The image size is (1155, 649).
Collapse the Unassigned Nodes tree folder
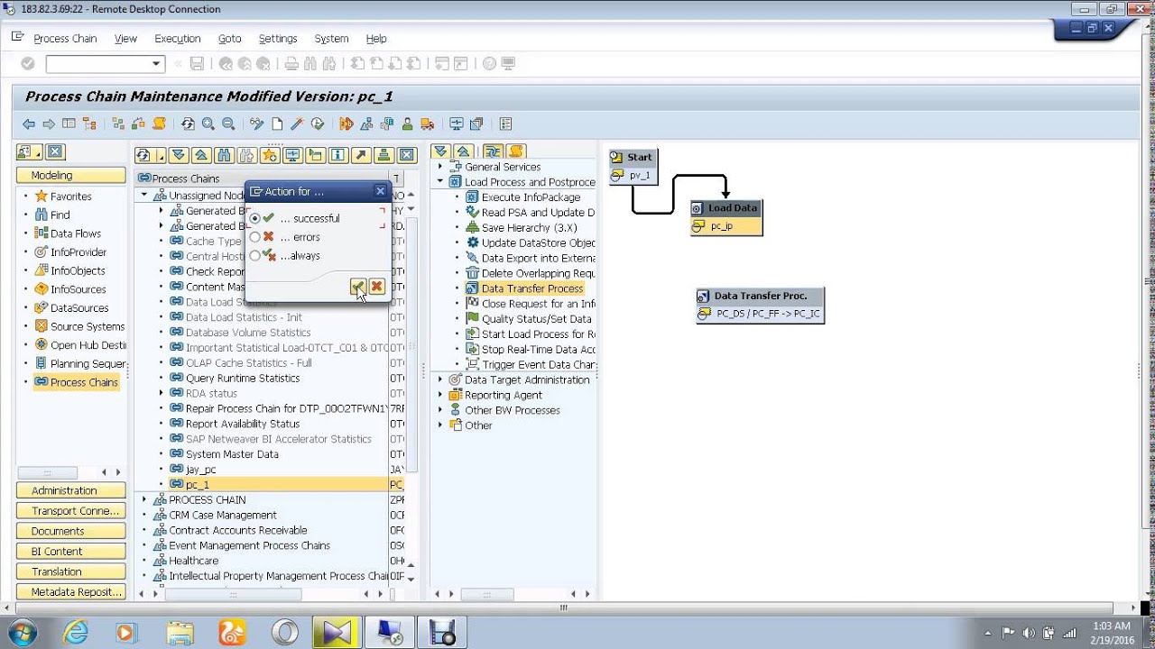pos(143,196)
